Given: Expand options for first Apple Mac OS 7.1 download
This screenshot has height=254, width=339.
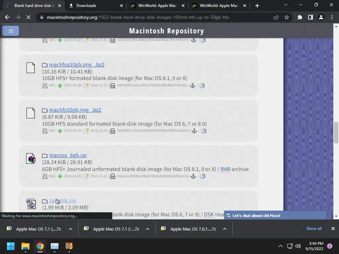Looking at the screenshot, I should point(71,229).
